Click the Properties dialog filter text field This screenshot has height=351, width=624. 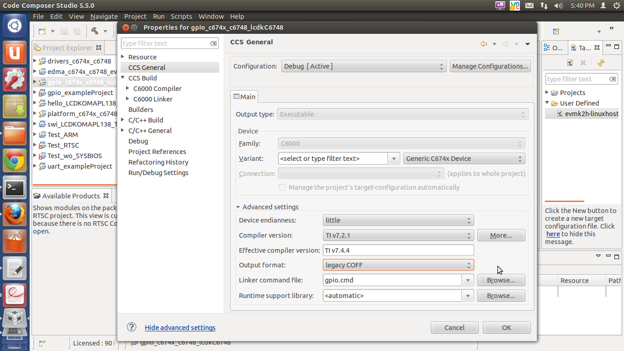coord(165,43)
